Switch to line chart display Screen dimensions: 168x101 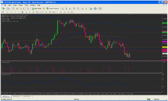[70, 8]
